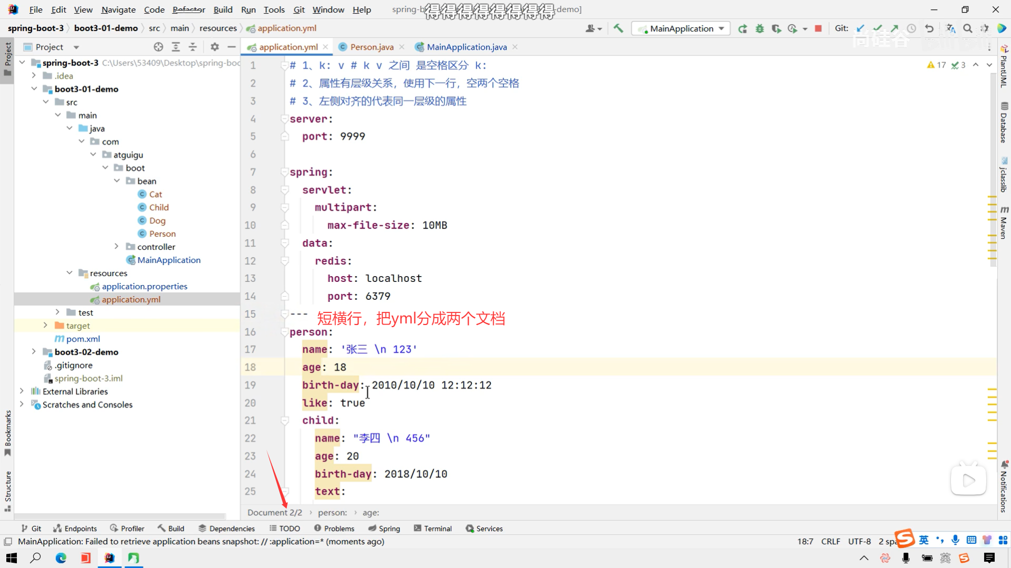Click the Git push arrow icon

895,28
